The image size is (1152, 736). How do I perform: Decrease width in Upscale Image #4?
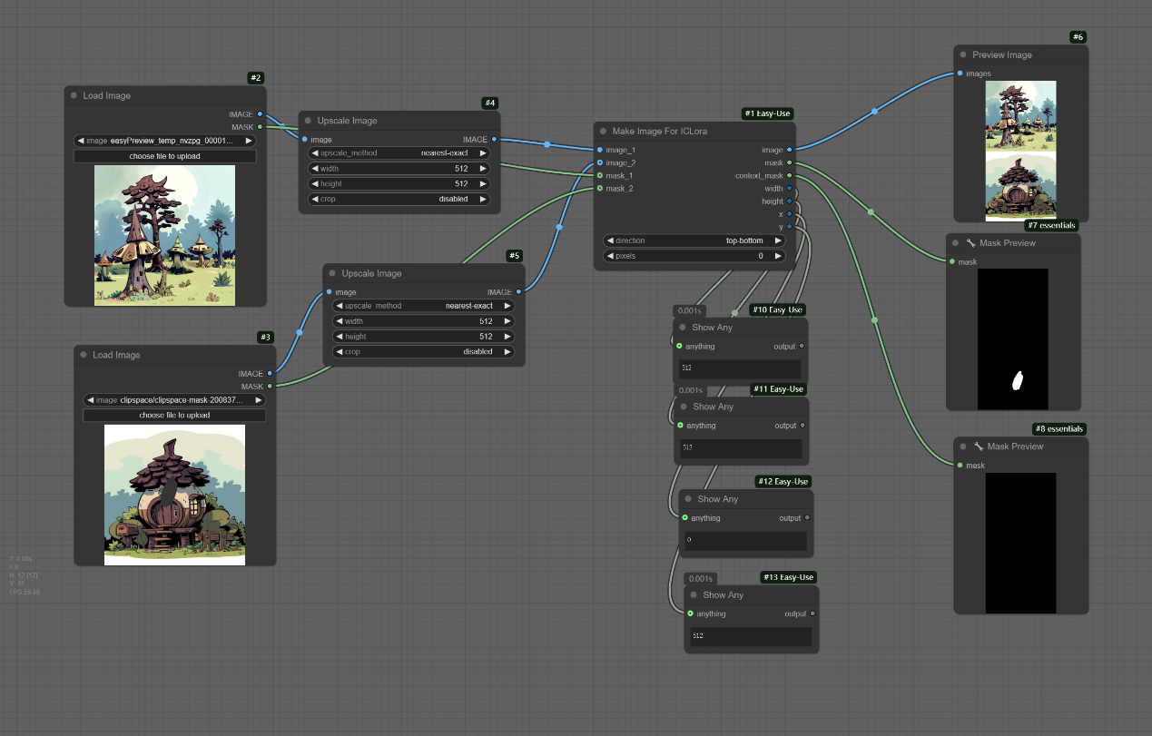point(315,169)
